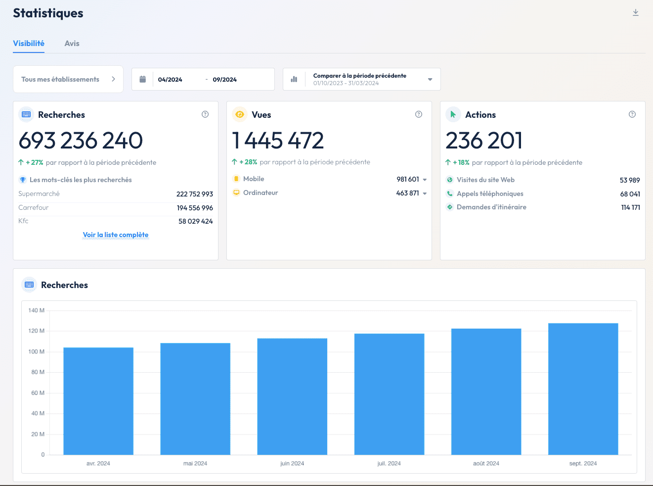This screenshot has width=653, height=486.
Task: Click the Carrefour keyword row
Action: (x=116, y=208)
